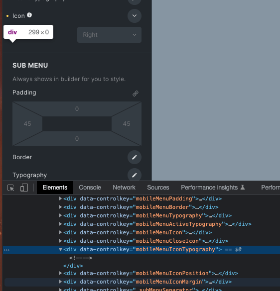The width and height of the screenshot is (280, 291).
Task: Toggle the device toolbar icon
Action: click(x=24, y=188)
